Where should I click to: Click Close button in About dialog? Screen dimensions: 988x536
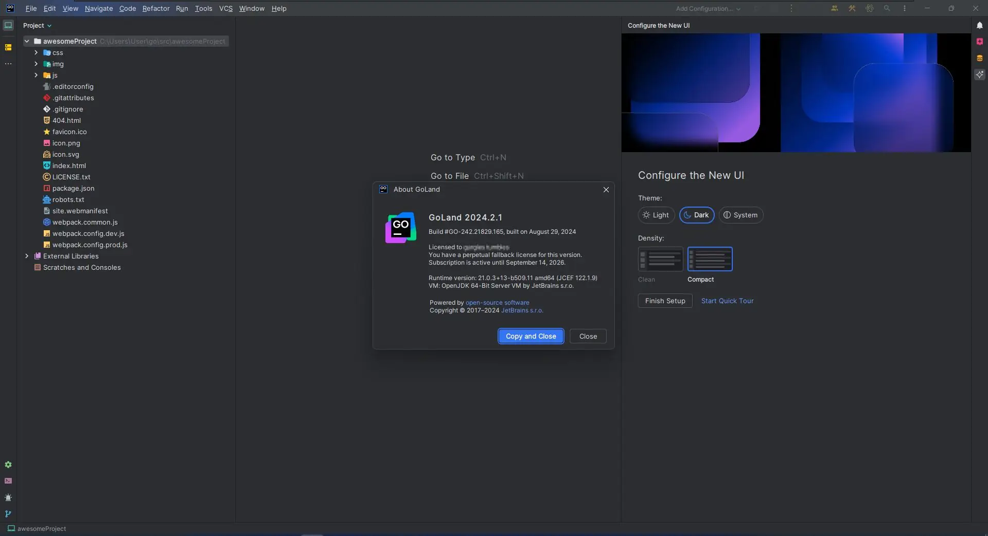tap(588, 336)
